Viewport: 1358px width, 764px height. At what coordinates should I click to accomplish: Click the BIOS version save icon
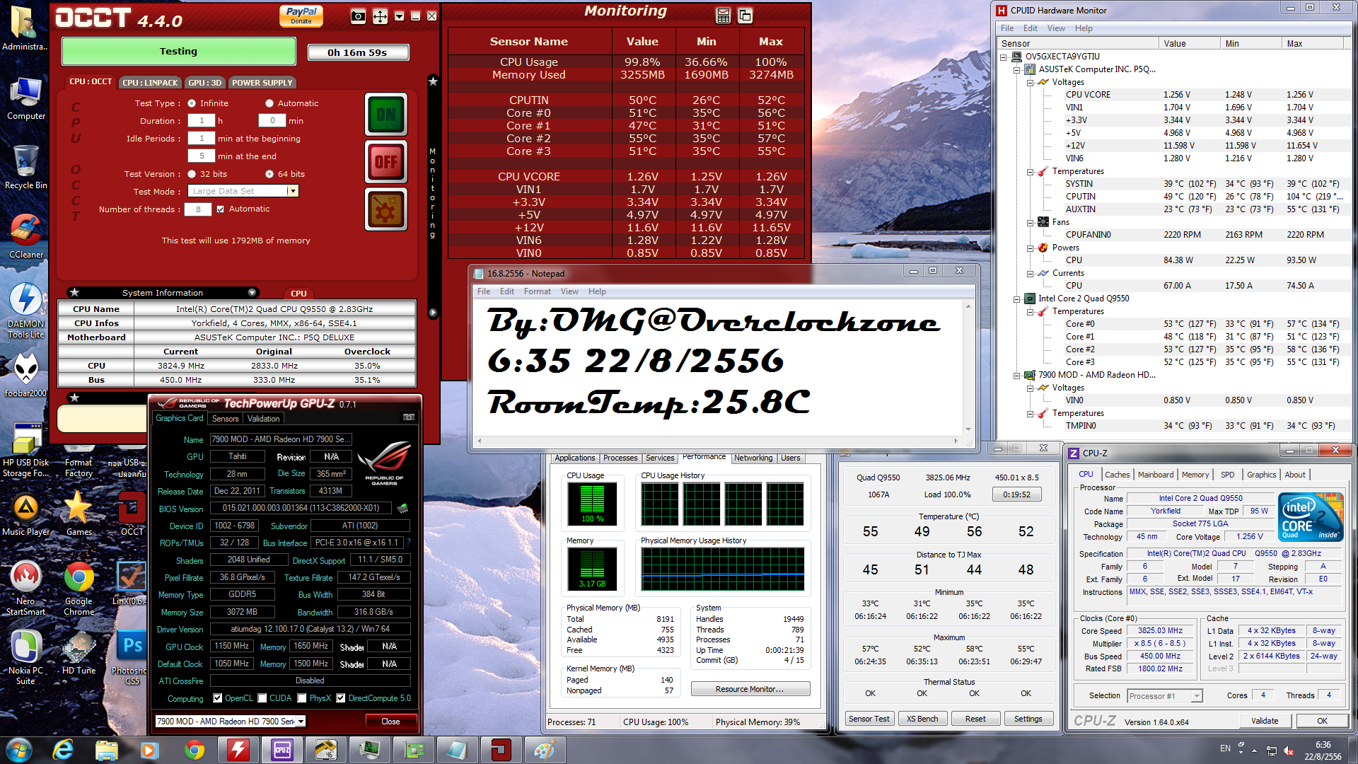click(x=402, y=508)
